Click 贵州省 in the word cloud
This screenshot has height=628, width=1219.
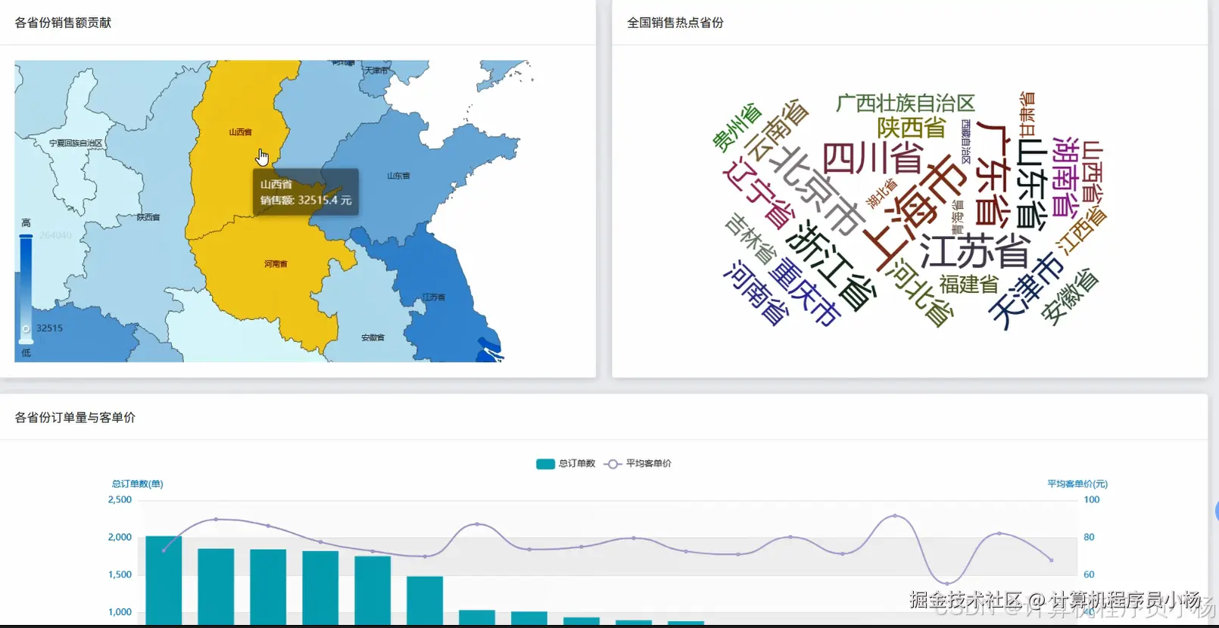tap(737, 127)
